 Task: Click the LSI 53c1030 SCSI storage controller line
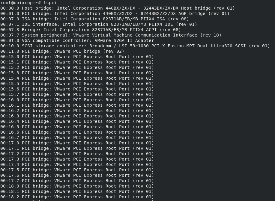coord(135,46)
